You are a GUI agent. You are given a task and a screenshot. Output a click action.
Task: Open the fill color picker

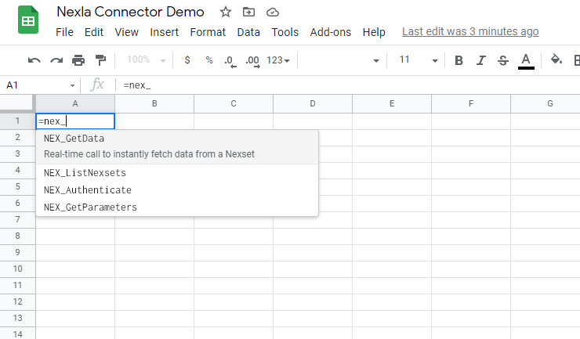coord(556,60)
